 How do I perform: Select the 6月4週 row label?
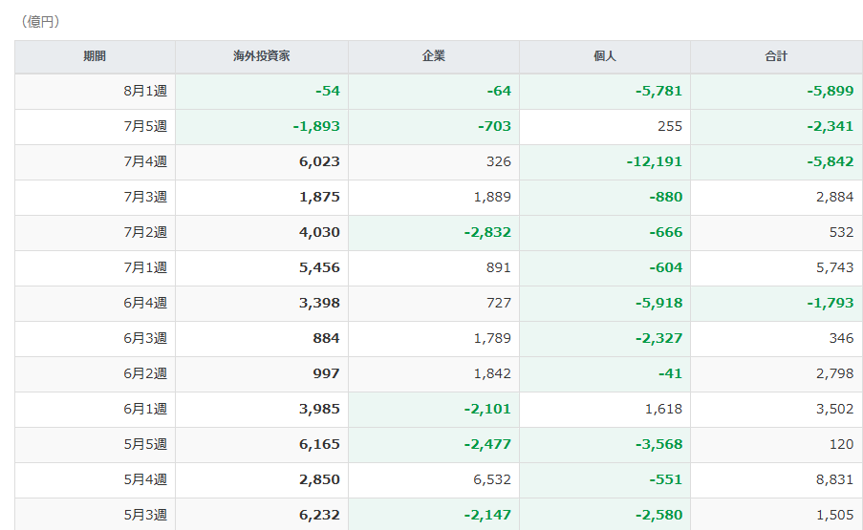[145, 303]
